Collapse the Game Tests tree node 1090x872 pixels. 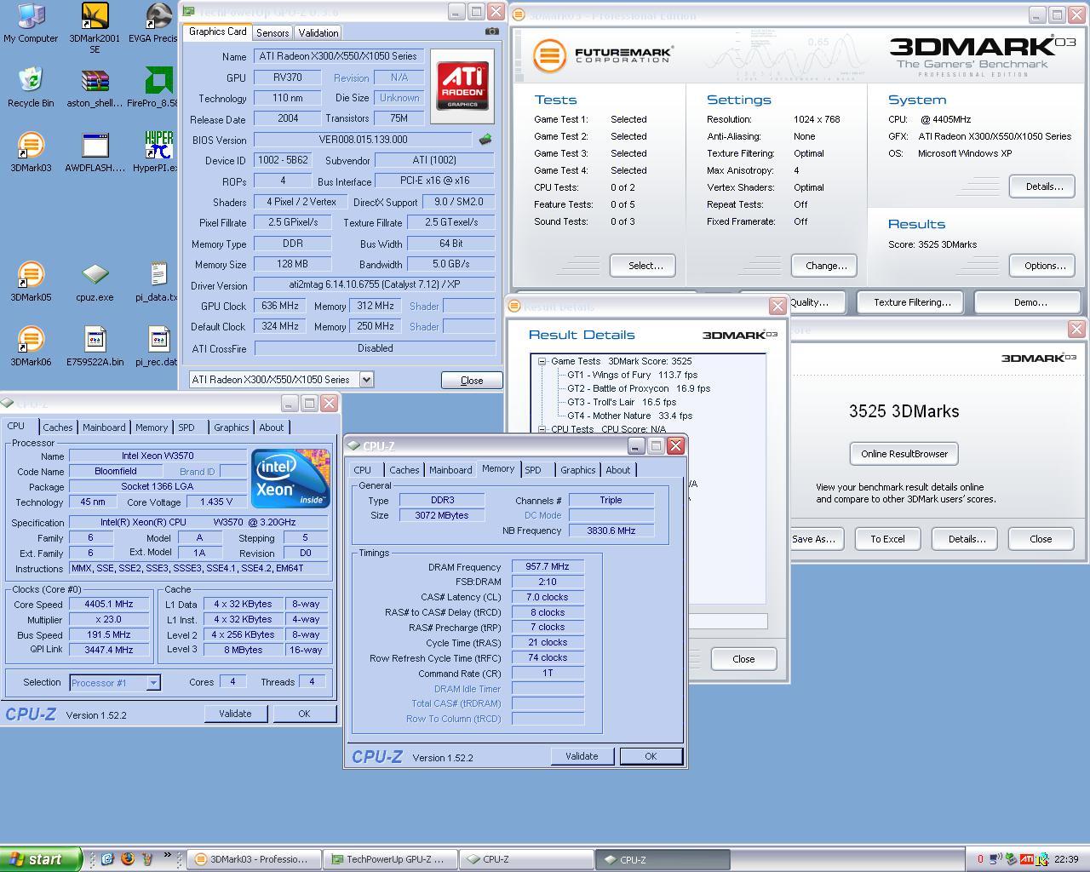point(542,361)
